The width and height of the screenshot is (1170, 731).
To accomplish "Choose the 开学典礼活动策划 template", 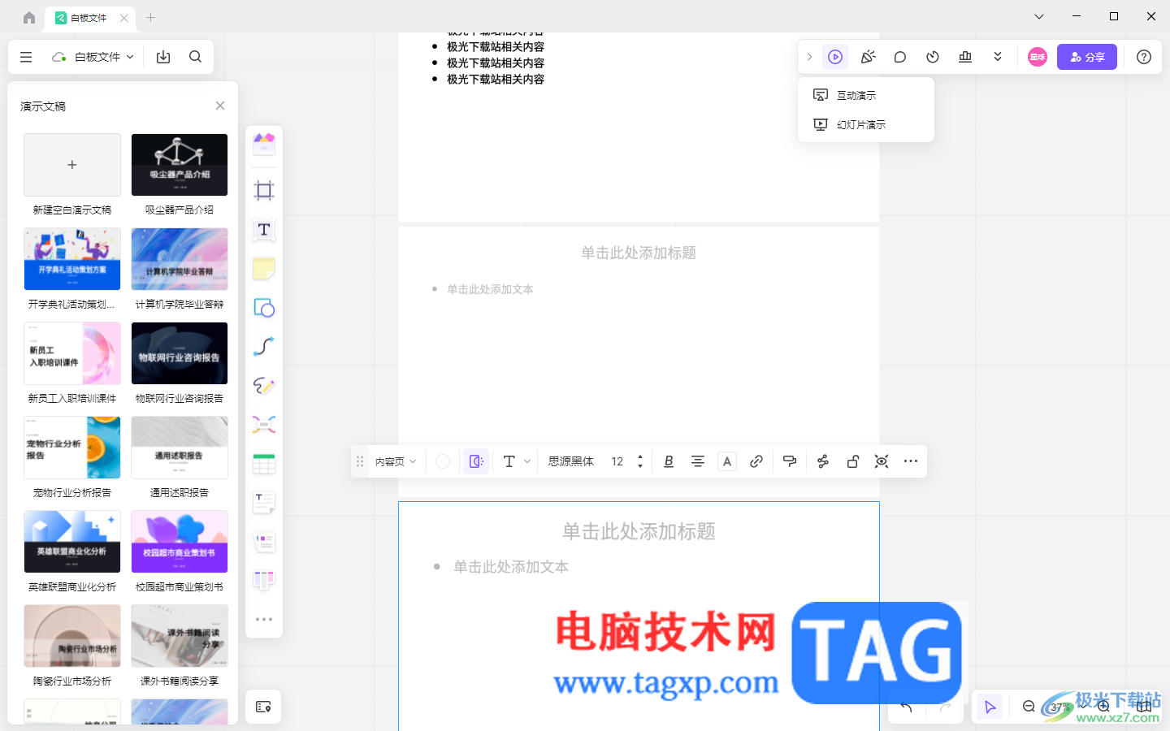I will click(x=72, y=259).
